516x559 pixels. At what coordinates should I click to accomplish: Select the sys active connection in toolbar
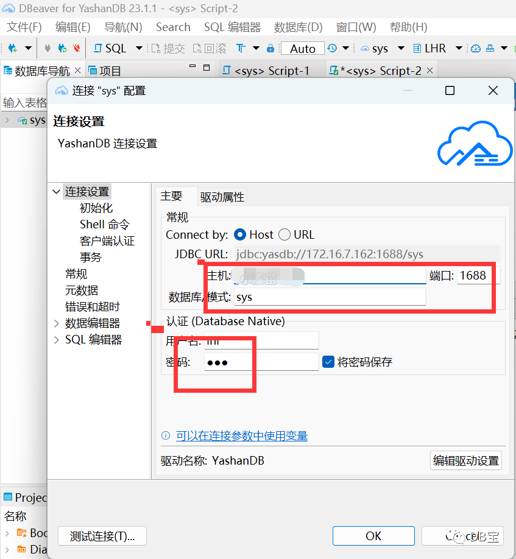click(x=374, y=49)
